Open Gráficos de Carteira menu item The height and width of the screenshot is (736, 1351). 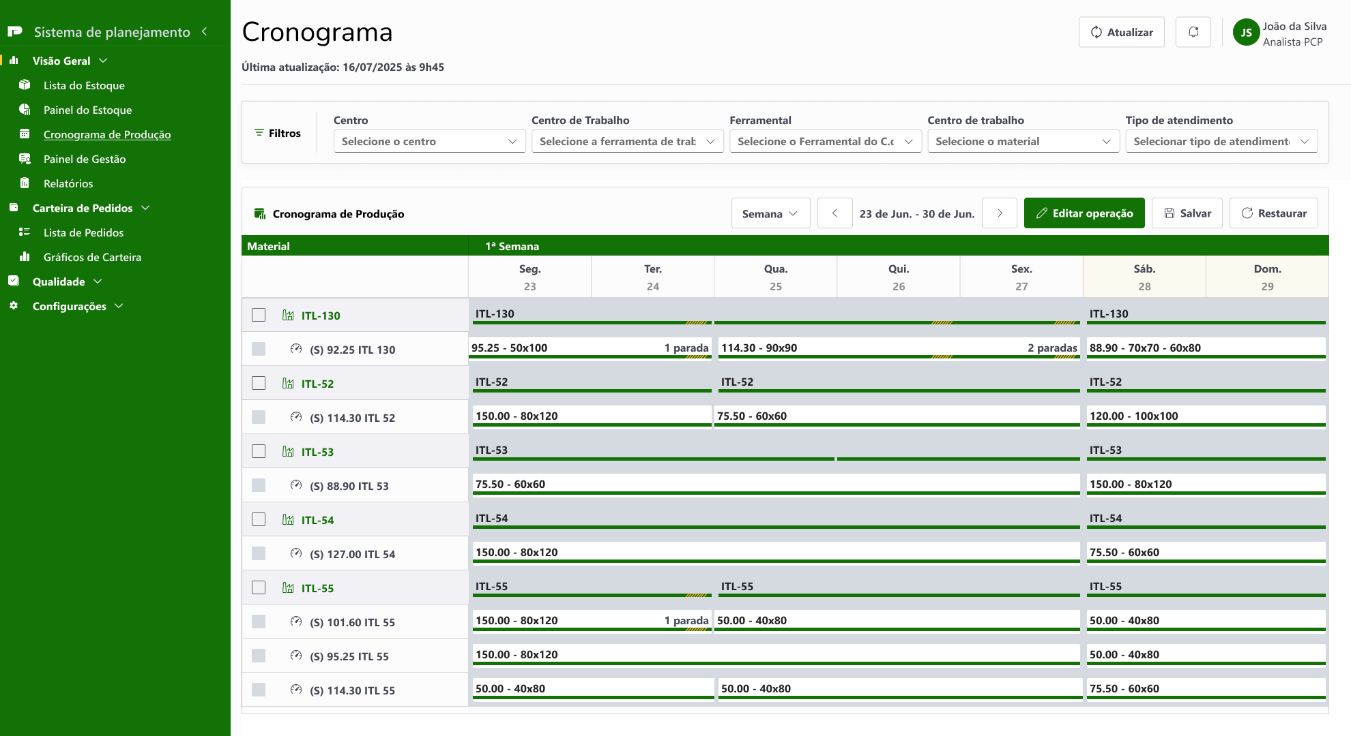(92, 257)
